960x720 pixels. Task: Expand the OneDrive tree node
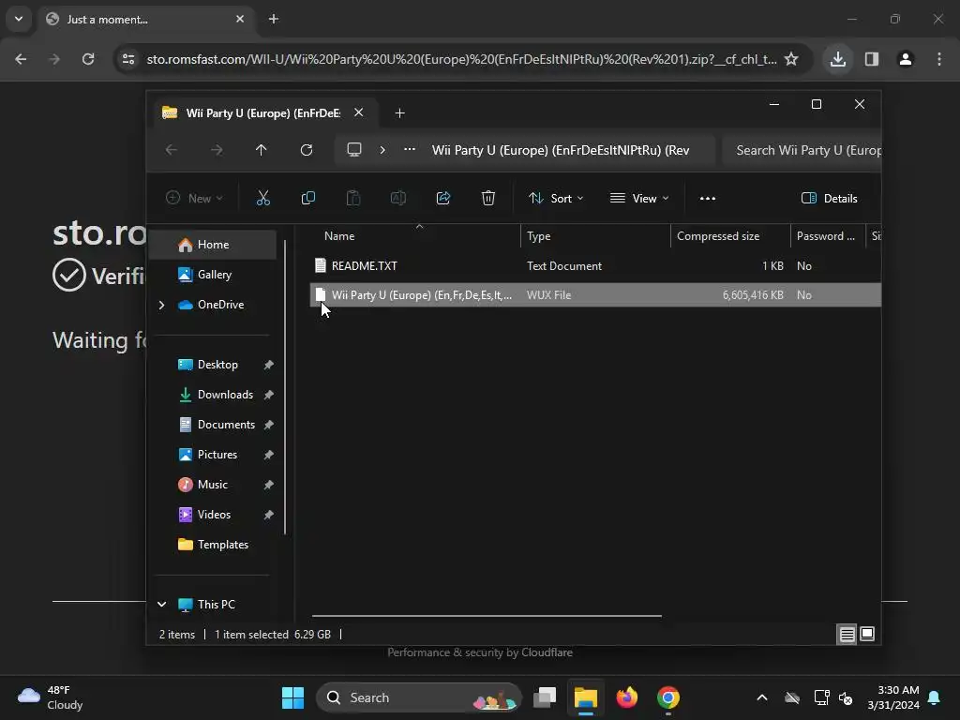[x=161, y=305]
